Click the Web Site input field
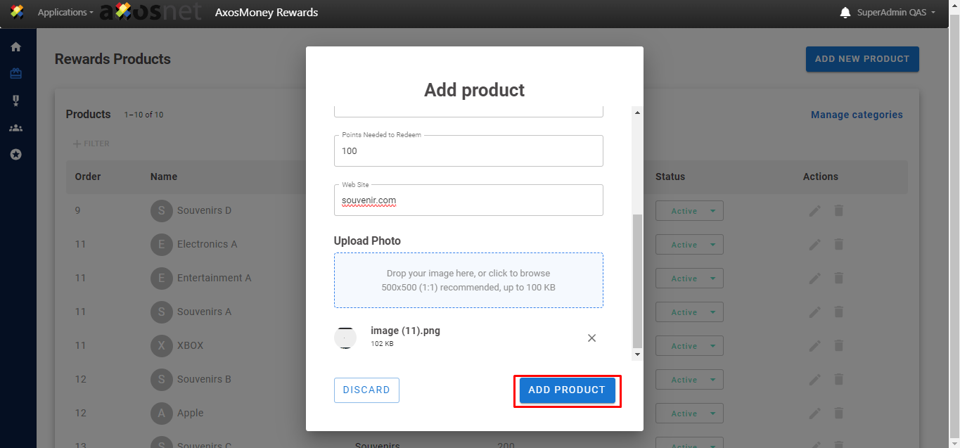Screen dimensions: 960x448 pos(468,200)
